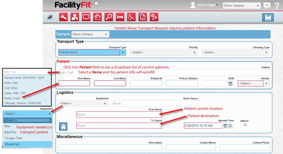This screenshot has width=283, height=154.
Task: Select Martin, Frank from patient list
Action: tap(12, 98)
